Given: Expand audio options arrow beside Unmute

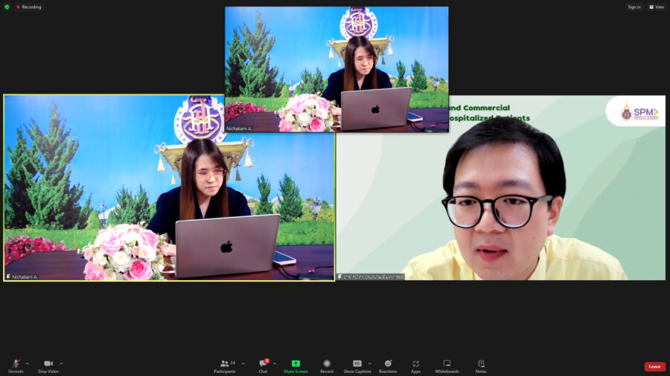Looking at the screenshot, I should (x=28, y=363).
